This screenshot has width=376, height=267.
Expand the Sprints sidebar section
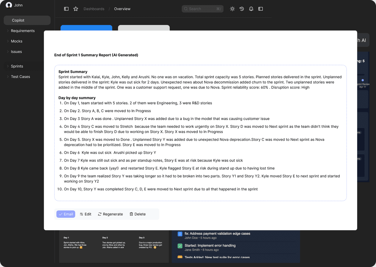(17, 66)
